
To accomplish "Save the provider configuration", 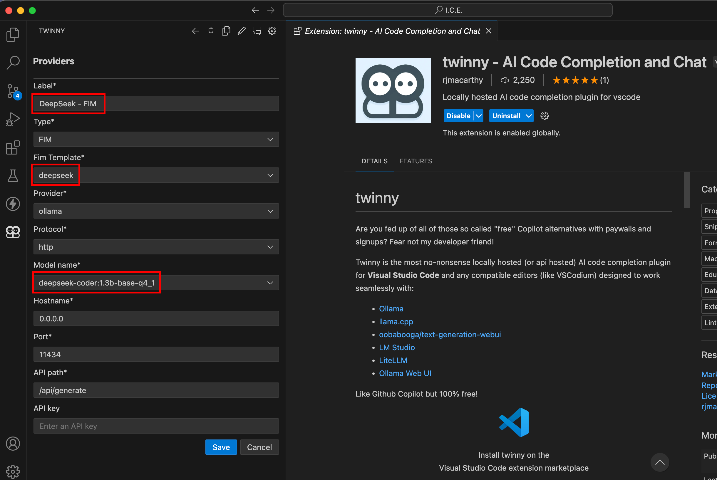I will click(221, 447).
